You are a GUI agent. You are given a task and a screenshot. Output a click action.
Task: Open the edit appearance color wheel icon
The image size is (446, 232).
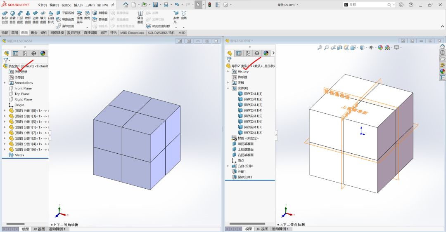[380, 48]
